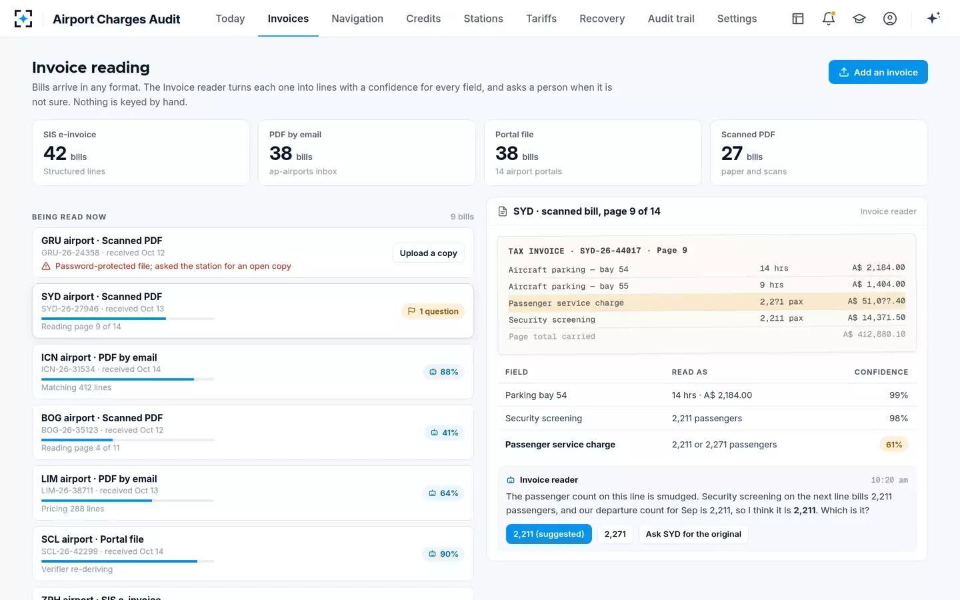Open the Recovery tab
This screenshot has width=960, height=600.
click(x=602, y=19)
